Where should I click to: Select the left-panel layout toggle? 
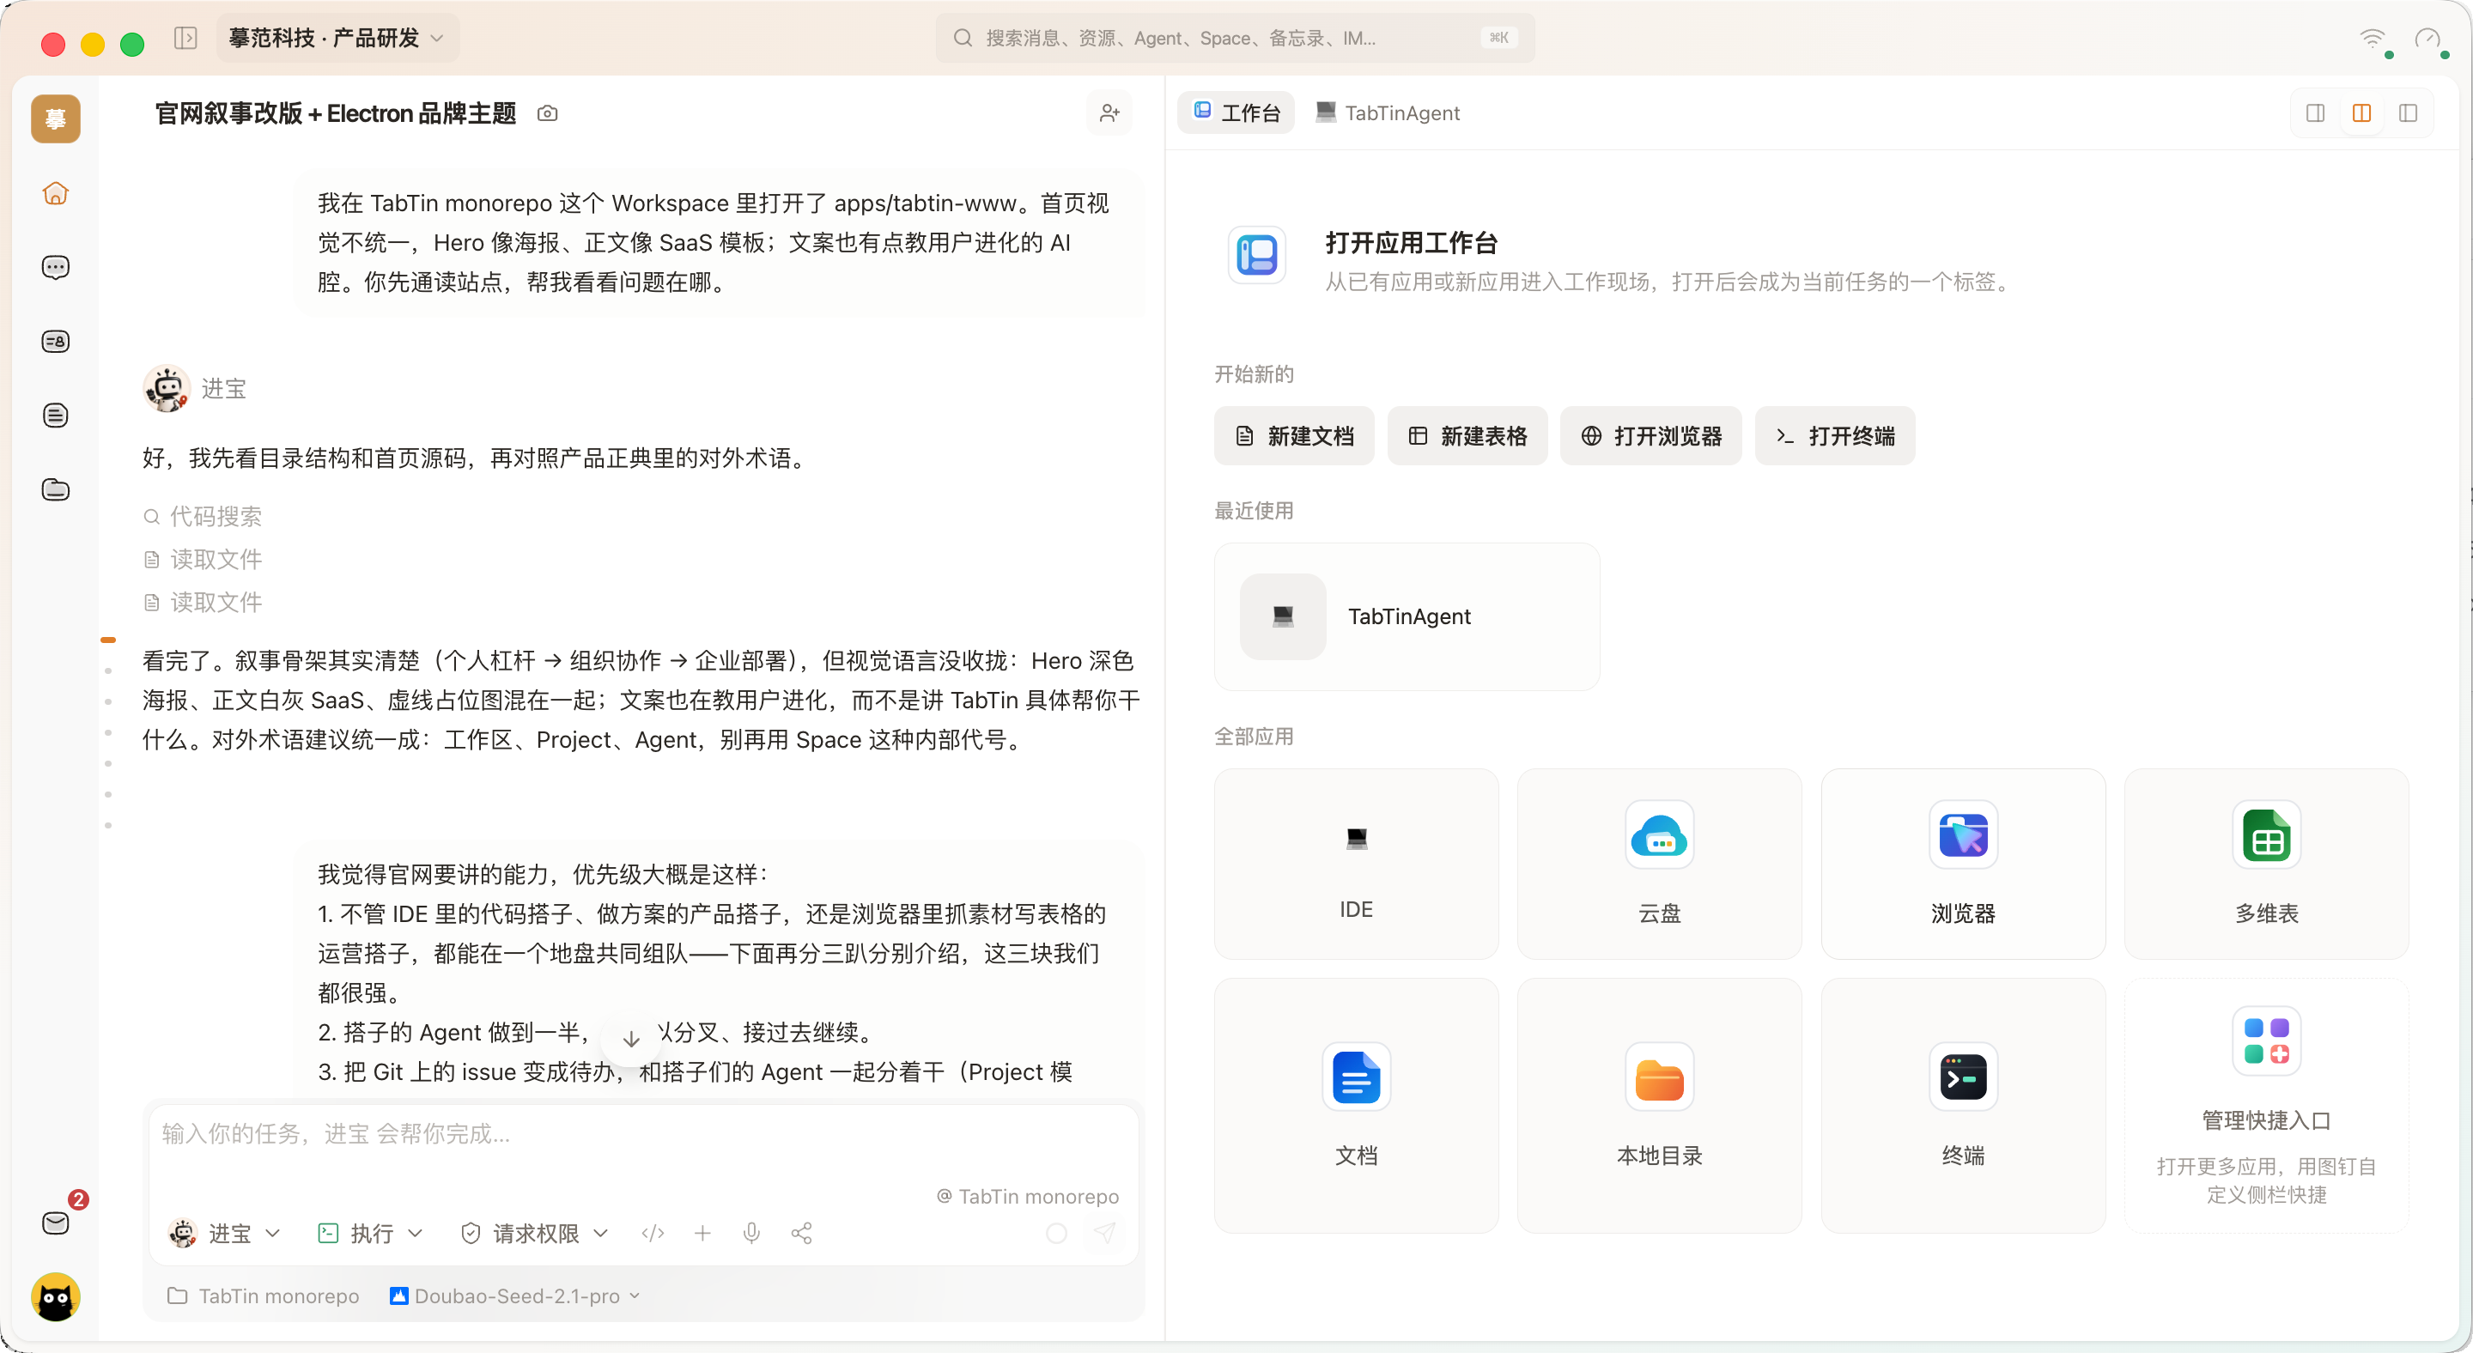[x=2408, y=113]
